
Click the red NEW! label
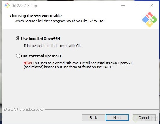coord(27,63)
